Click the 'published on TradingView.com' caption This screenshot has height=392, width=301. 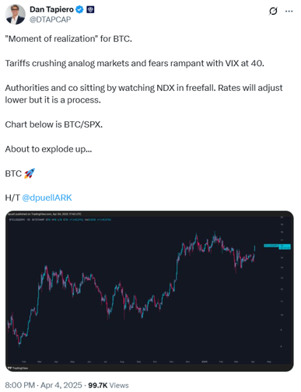tap(44, 214)
